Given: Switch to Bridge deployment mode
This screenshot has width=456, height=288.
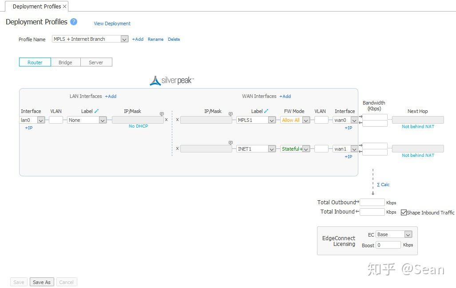Looking at the screenshot, I should (x=65, y=62).
